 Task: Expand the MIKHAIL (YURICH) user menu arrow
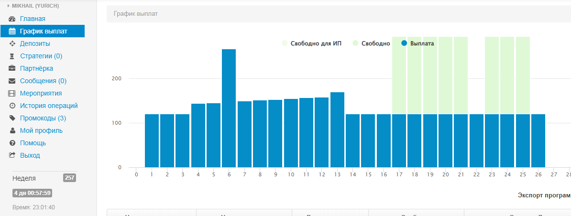pos(9,6)
